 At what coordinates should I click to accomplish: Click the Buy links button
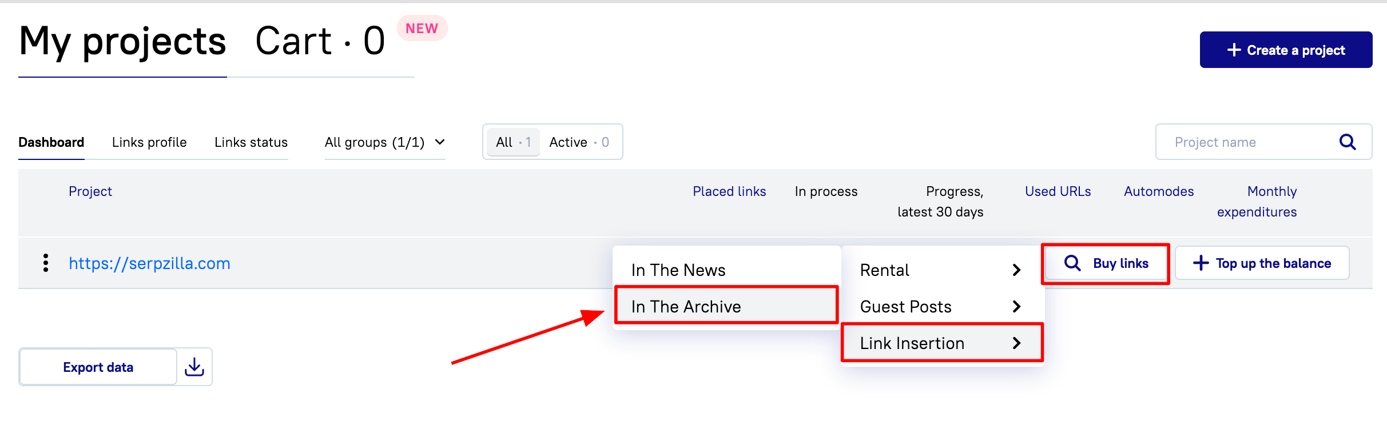click(x=1106, y=263)
